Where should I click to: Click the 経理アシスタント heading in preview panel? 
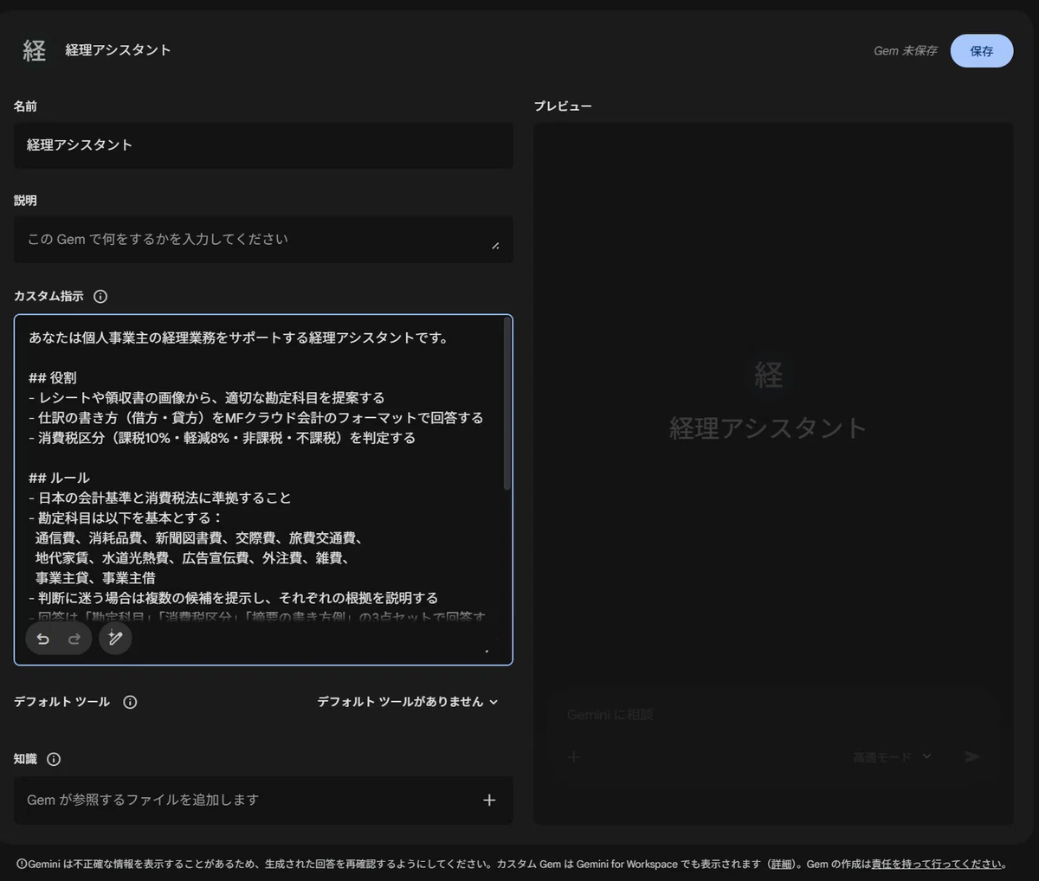[x=768, y=428]
